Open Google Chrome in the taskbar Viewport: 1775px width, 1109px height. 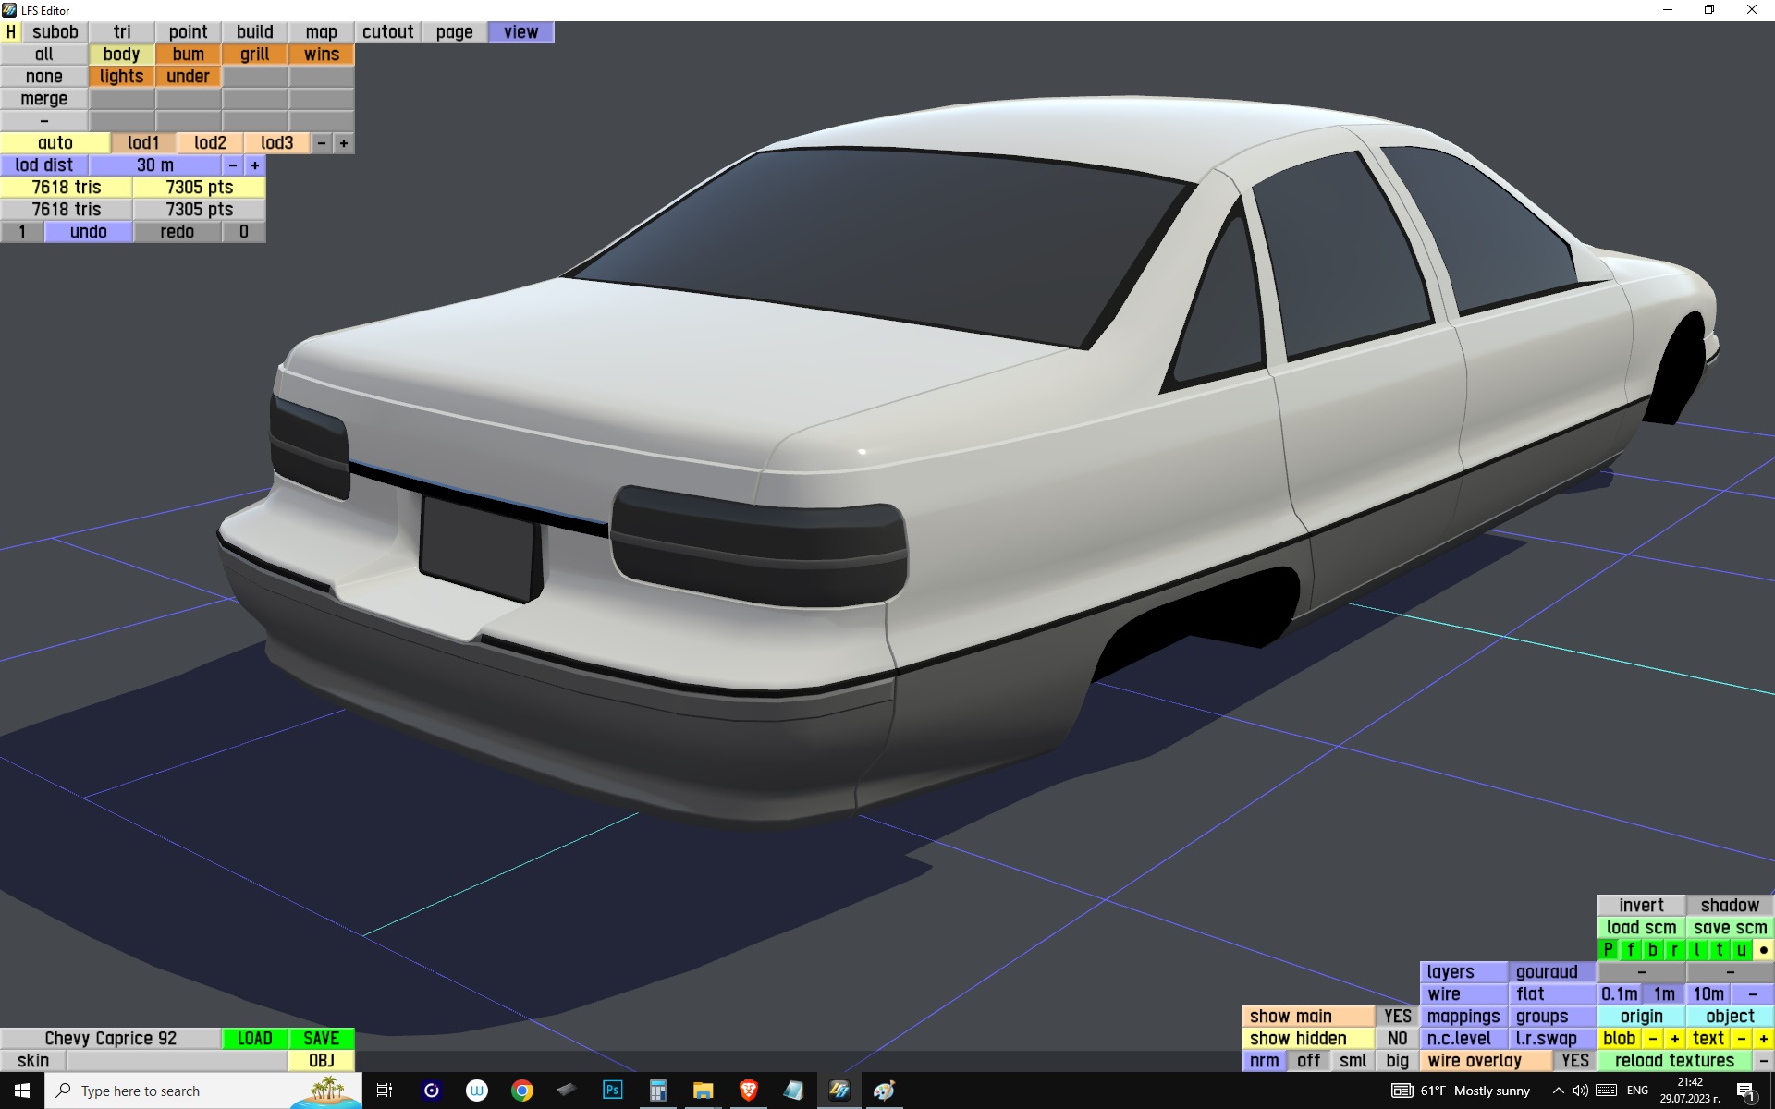[522, 1091]
